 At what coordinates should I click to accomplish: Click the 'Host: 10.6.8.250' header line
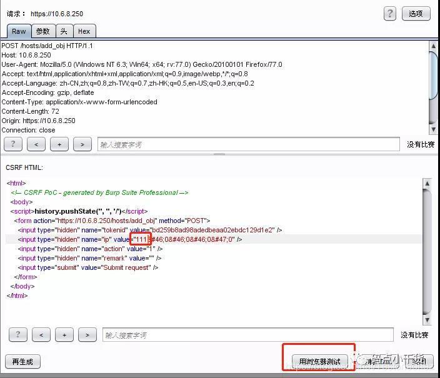26,55
